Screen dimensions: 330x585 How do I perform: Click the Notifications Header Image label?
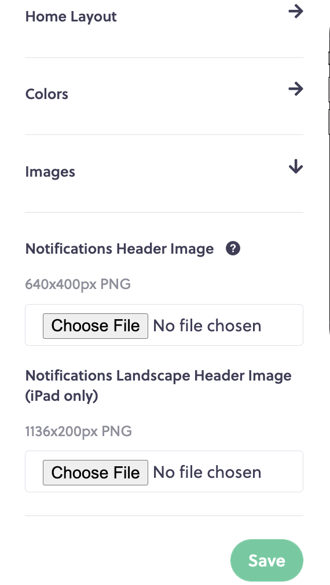pyautogui.click(x=119, y=249)
